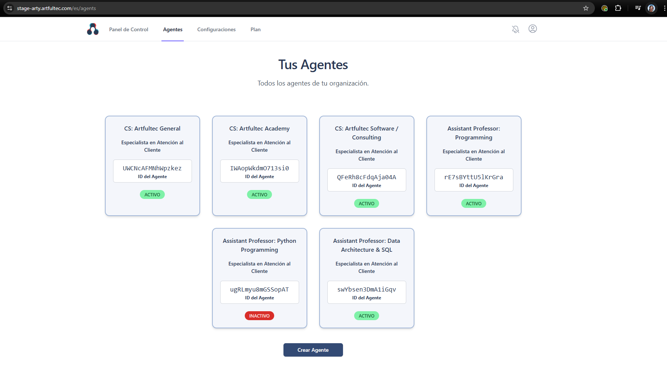Open the muted notifications bell icon
This screenshot has width=667, height=367.
pyautogui.click(x=515, y=29)
